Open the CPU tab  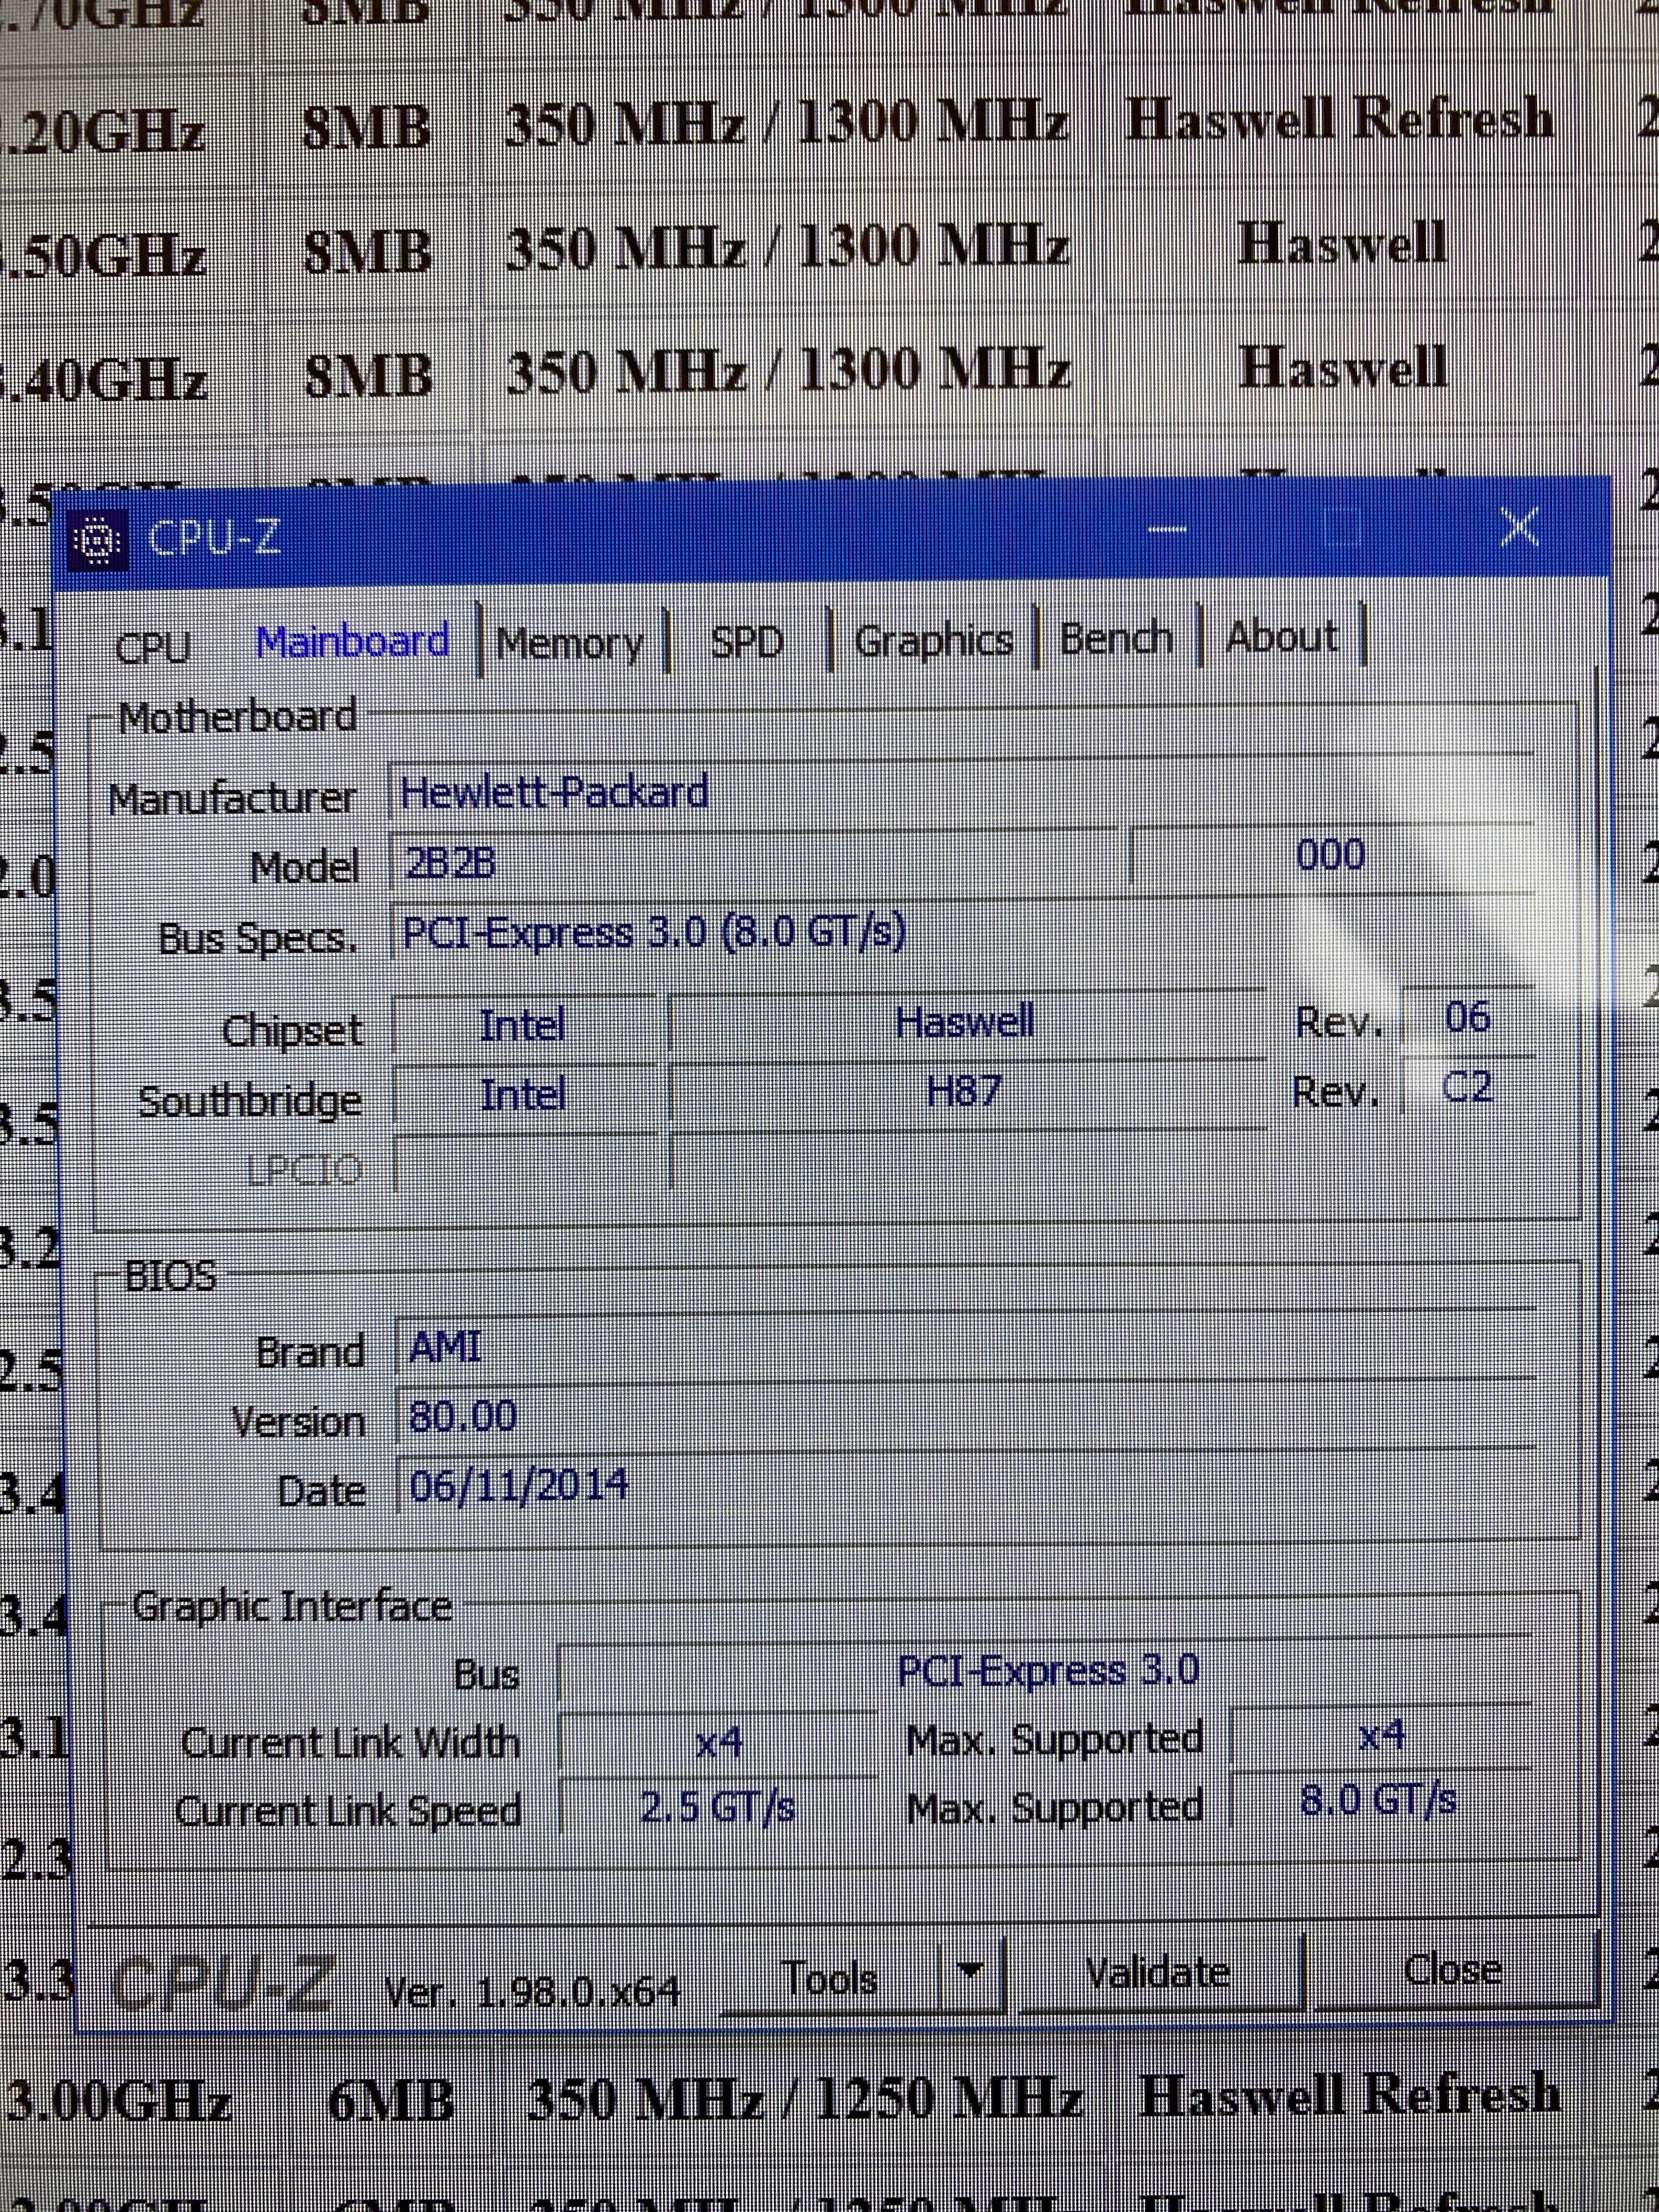pos(152,646)
